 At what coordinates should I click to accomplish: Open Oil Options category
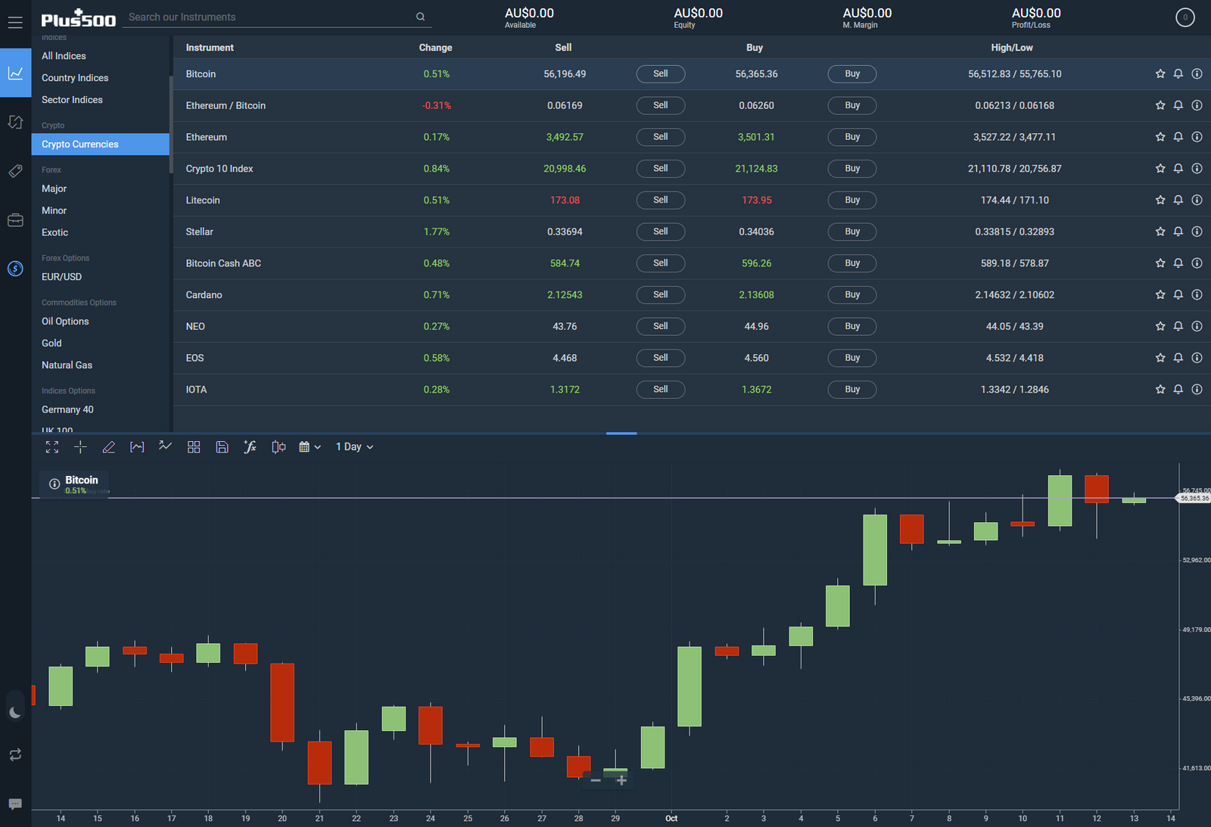coord(65,322)
